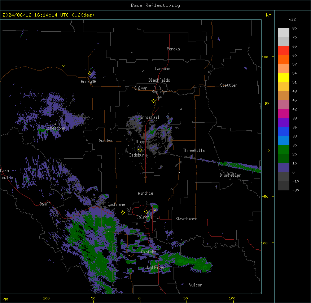Select the gold 48-51 dBZ legend swatch

pyautogui.click(x=284, y=87)
